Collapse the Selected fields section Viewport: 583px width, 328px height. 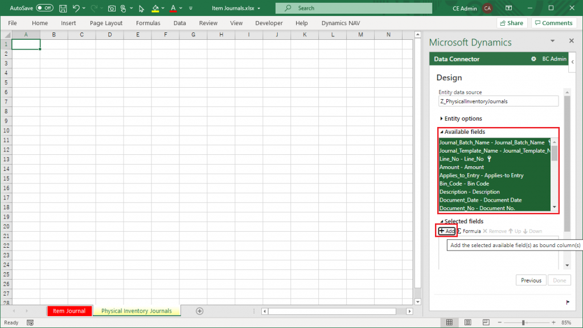pos(462,222)
